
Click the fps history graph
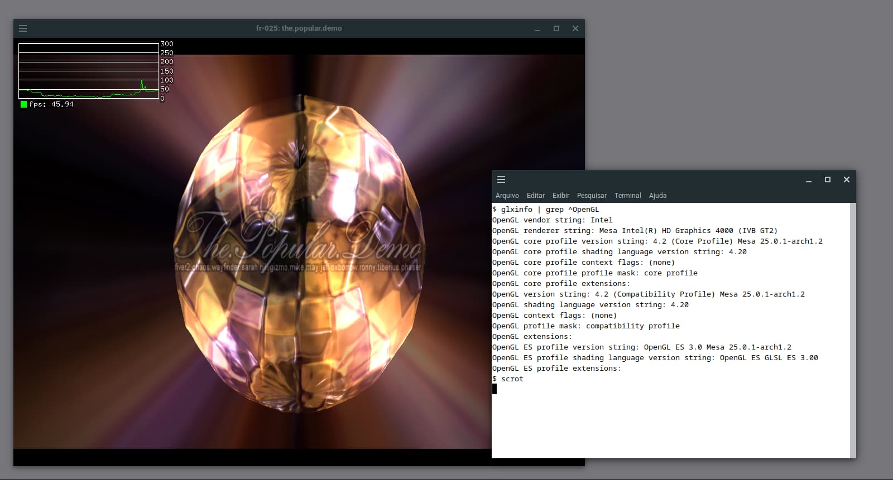89,71
